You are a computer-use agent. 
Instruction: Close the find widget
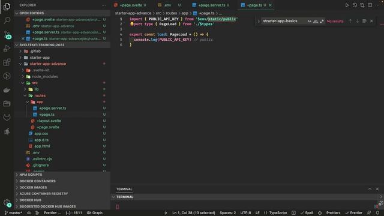tap(371, 21)
